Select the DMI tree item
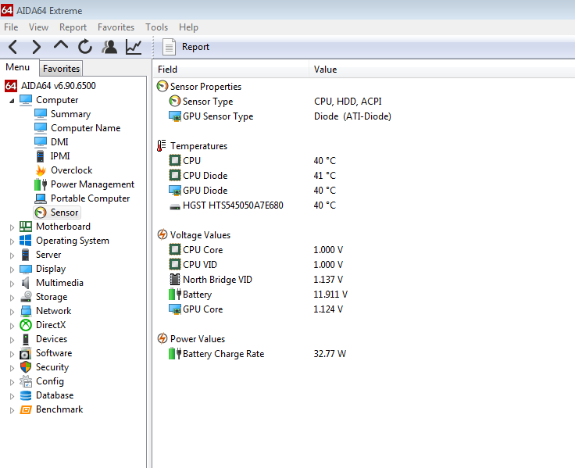This screenshot has width=575, height=468. point(59,142)
